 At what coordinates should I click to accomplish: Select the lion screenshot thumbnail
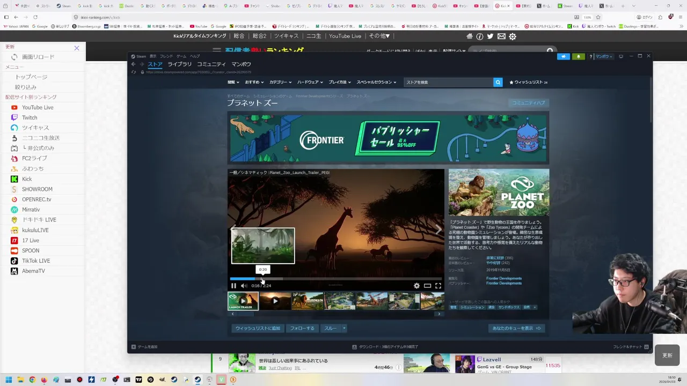tap(308, 301)
